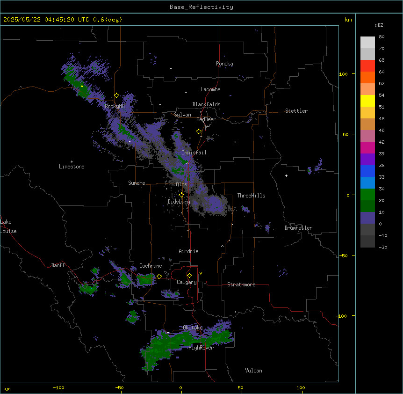The height and width of the screenshot is (394, 403).
Task: Click the ThreeHills city label
Action: coord(251,196)
